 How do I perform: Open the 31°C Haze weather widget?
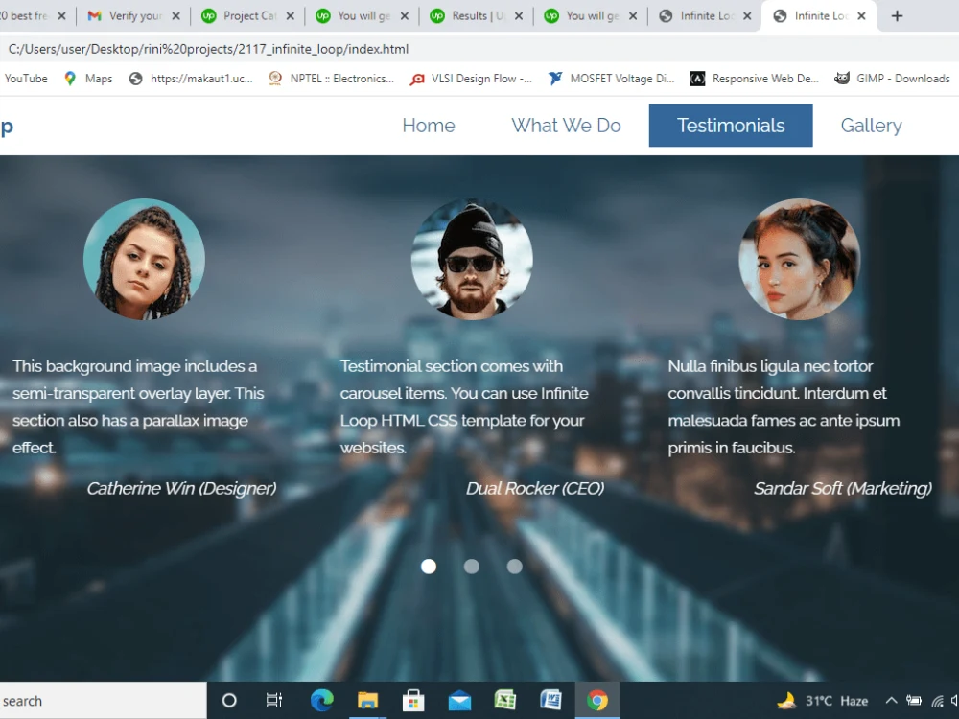822,701
